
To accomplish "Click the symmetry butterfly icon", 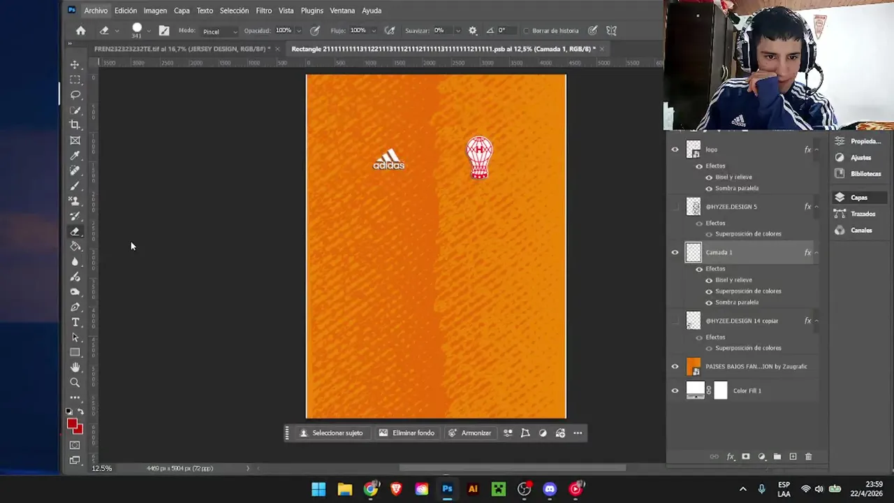I will coord(612,31).
